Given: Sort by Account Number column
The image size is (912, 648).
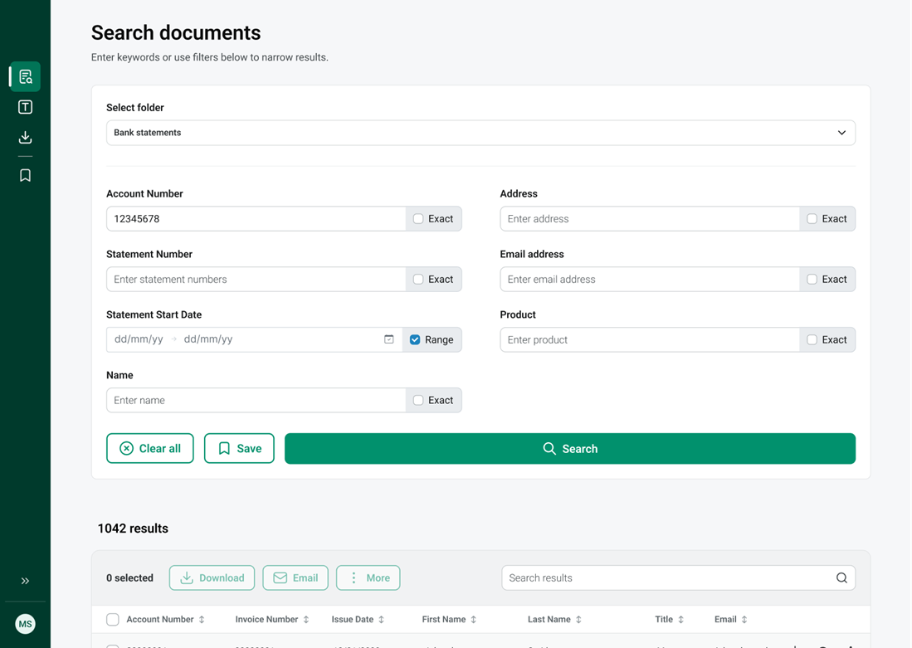Looking at the screenshot, I should 202,620.
